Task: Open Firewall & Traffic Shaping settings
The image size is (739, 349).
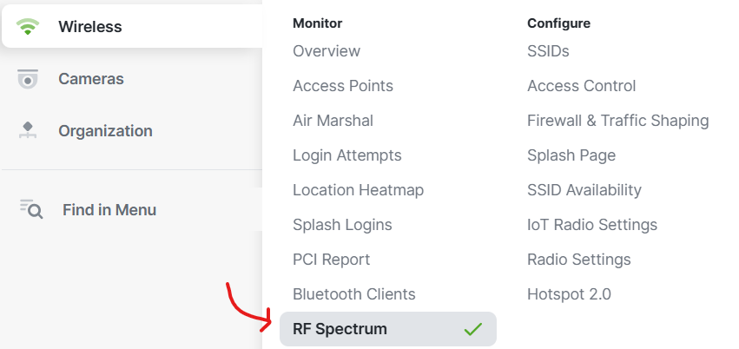Action: pos(618,121)
